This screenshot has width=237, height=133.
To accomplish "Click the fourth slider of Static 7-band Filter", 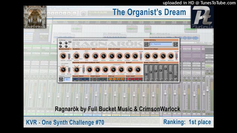I will (160, 72).
